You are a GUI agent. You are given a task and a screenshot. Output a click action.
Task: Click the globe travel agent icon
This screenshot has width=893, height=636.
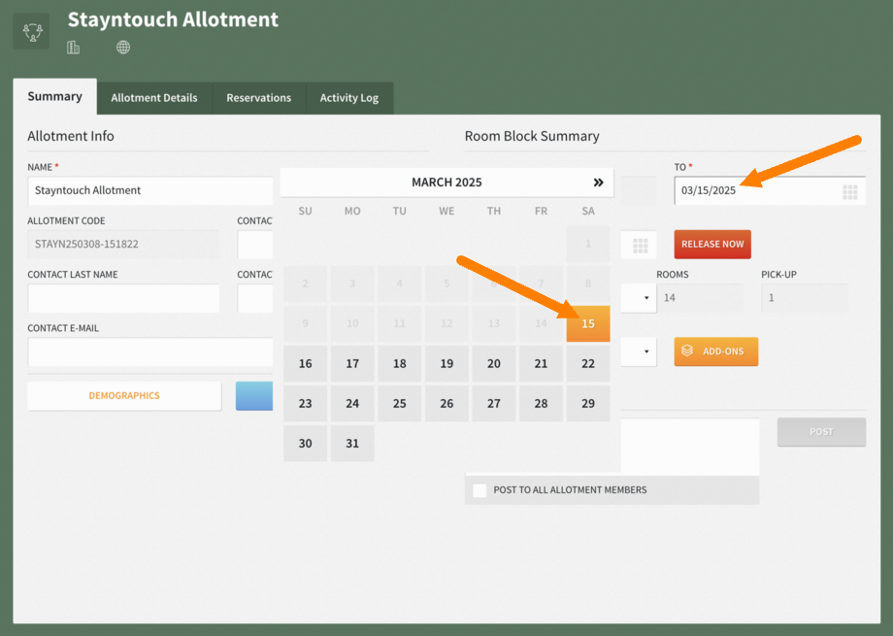click(123, 48)
